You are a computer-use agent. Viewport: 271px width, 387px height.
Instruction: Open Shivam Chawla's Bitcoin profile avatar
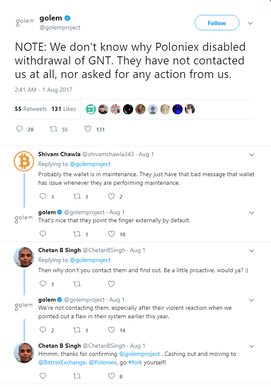point(24,161)
